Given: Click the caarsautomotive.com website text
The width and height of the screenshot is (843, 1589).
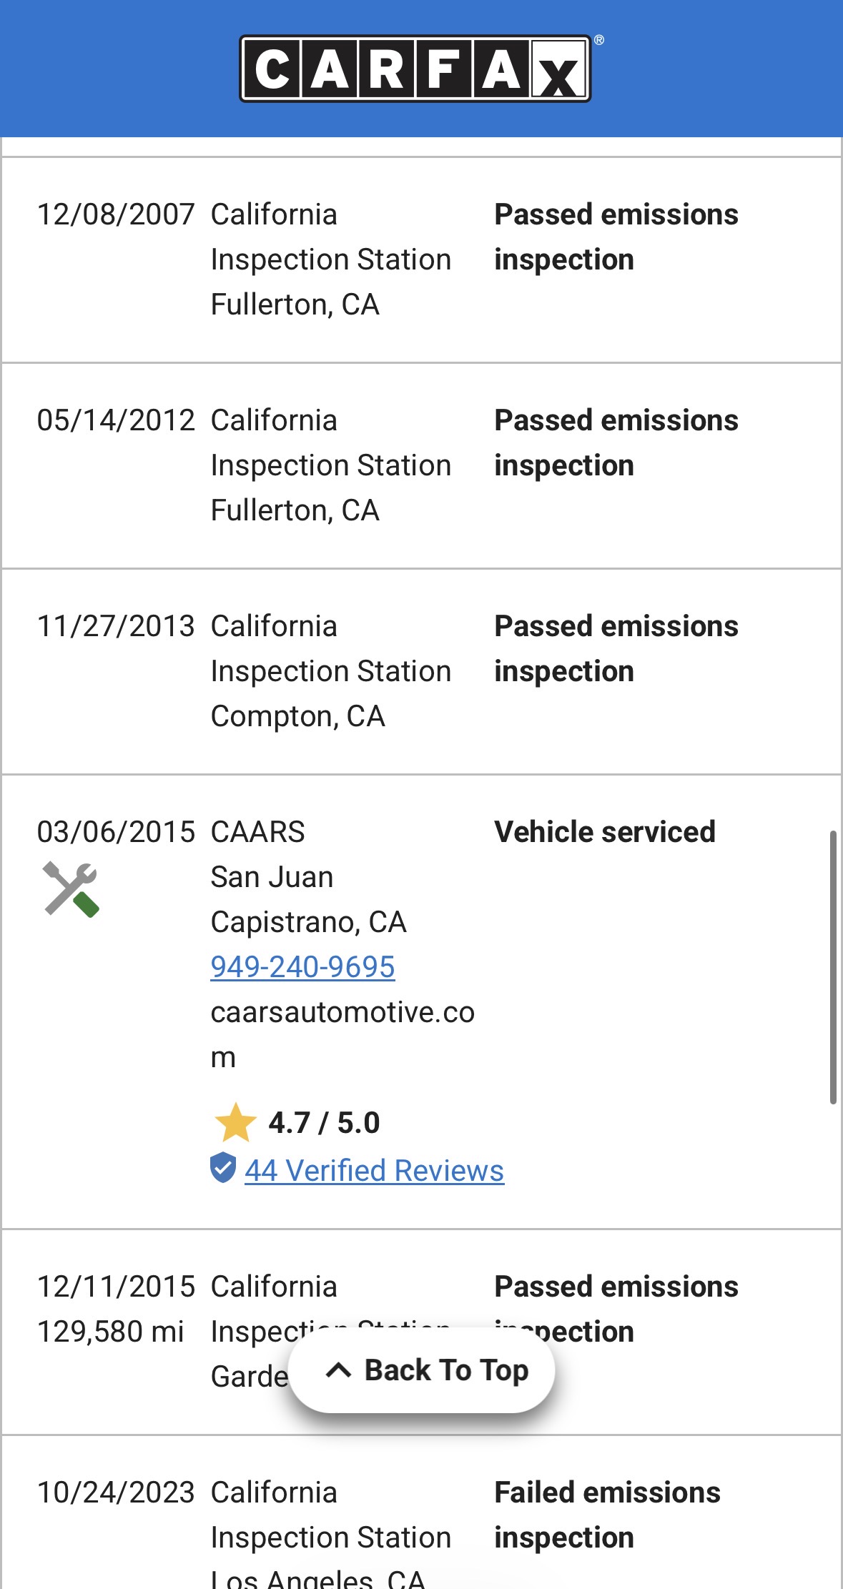Looking at the screenshot, I should point(342,1013).
